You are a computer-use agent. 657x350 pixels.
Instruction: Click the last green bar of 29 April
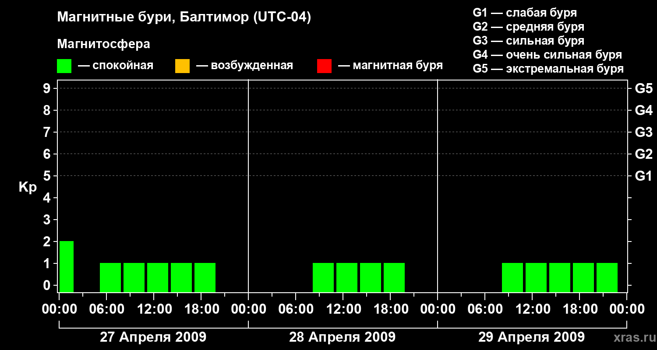pyautogui.click(x=607, y=277)
